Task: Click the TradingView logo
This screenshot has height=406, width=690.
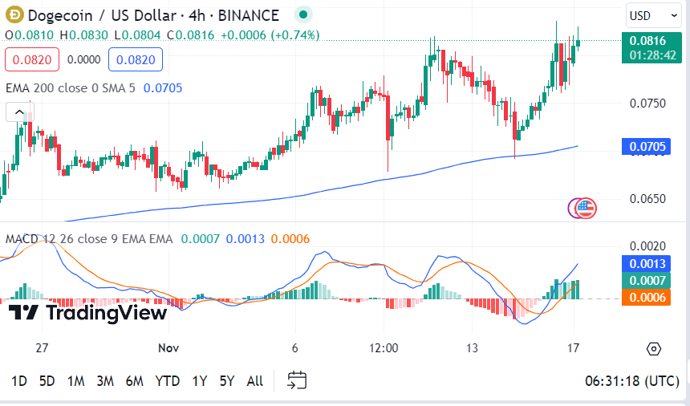Action: [x=87, y=313]
